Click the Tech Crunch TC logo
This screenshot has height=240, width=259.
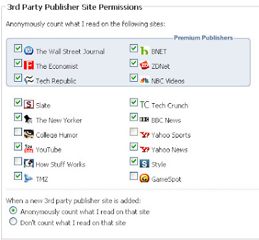tap(144, 105)
